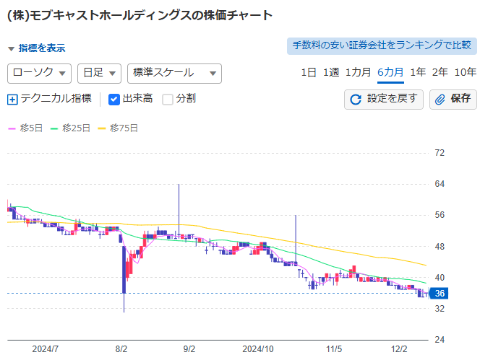The height and width of the screenshot is (360, 480).
Task: Select the 1カ月 range tab
Action: click(x=358, y=72)
